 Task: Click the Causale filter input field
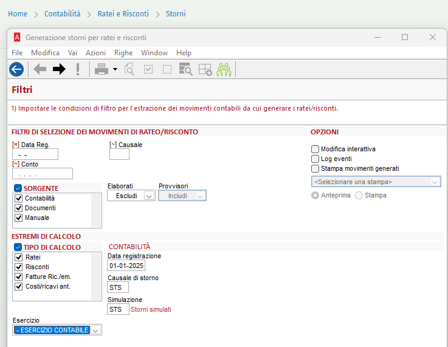(119, 154)
